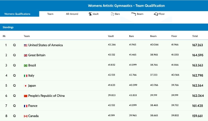
Task: Click Italy beam score 37.333
Action: (x=154, y=75)
